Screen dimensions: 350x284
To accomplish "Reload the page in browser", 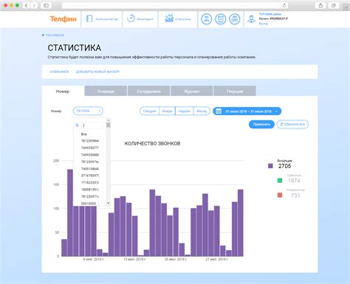I will tap(284, 5).
